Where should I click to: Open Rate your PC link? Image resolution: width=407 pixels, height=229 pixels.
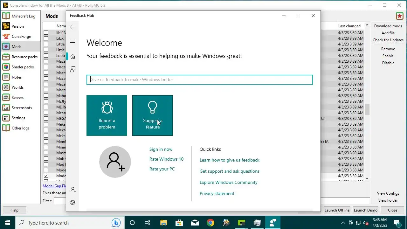pos(162,169)
